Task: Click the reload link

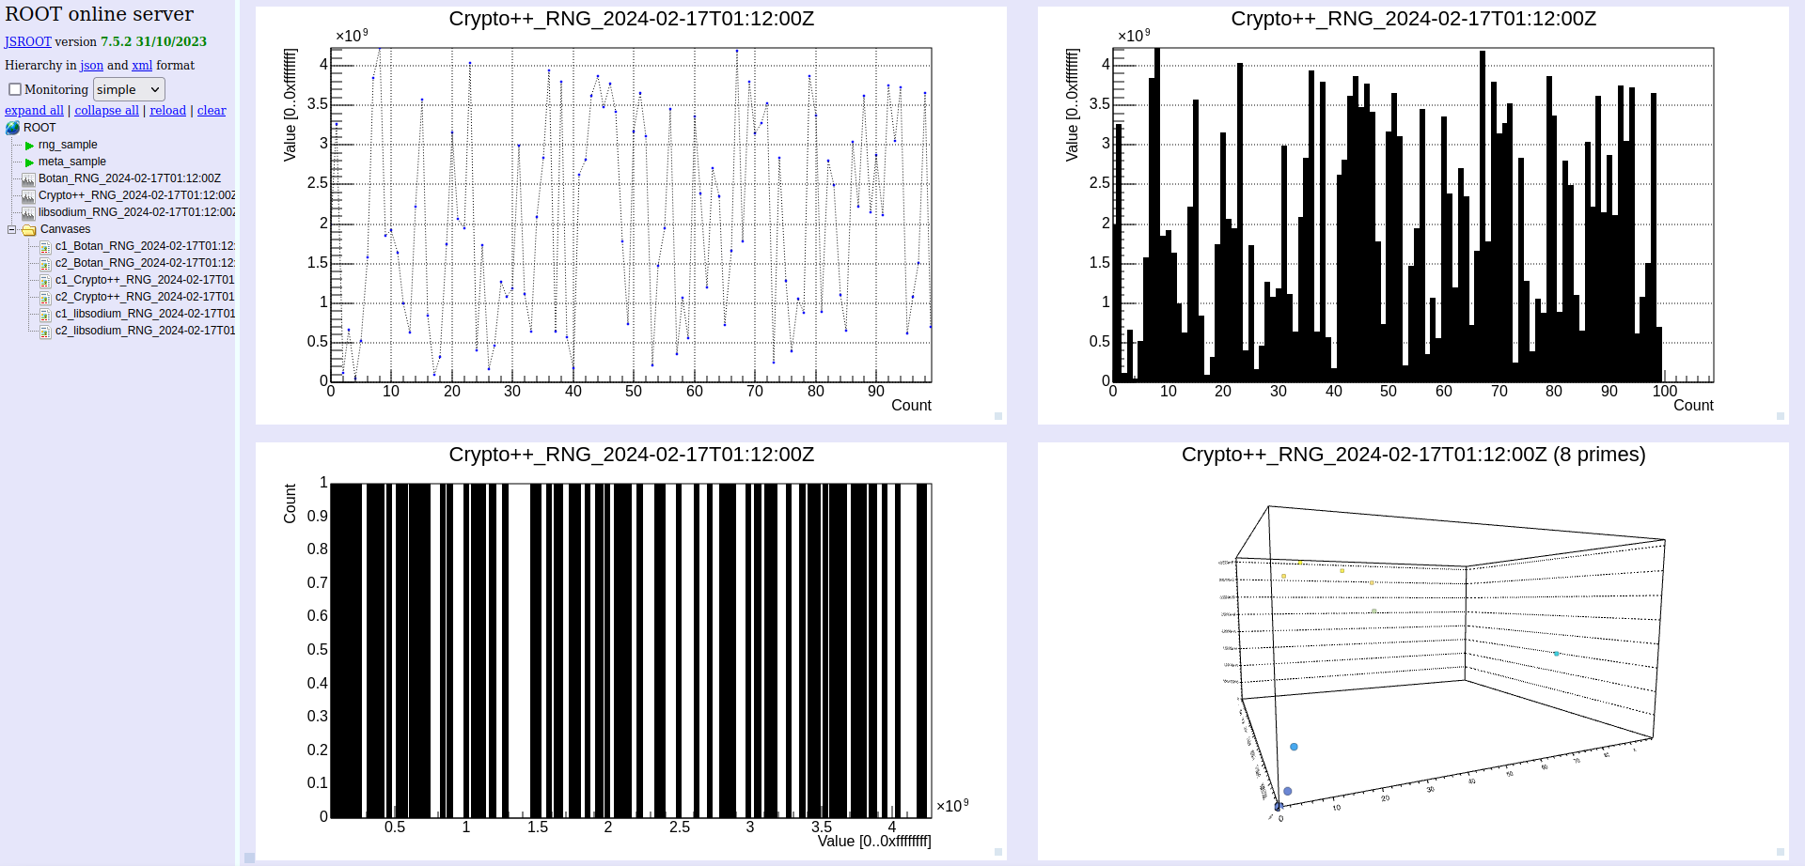Action: (x=167, y=110)
